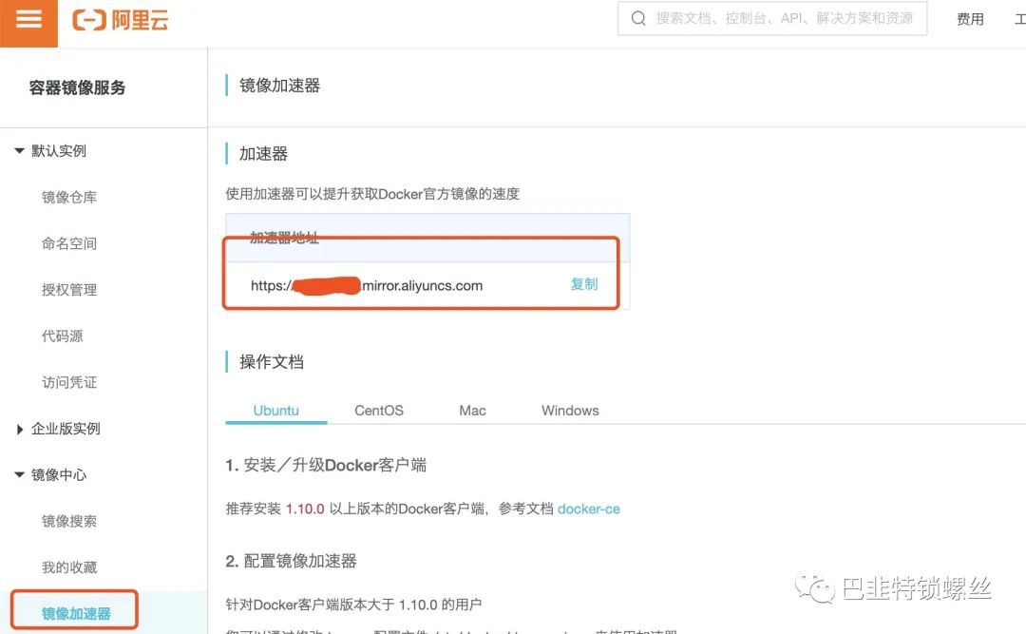Select the mirror.aliyuncs.com address text
Image resolution: width=1026 pixels, height=634 pixels.
[x=367, y=285]
